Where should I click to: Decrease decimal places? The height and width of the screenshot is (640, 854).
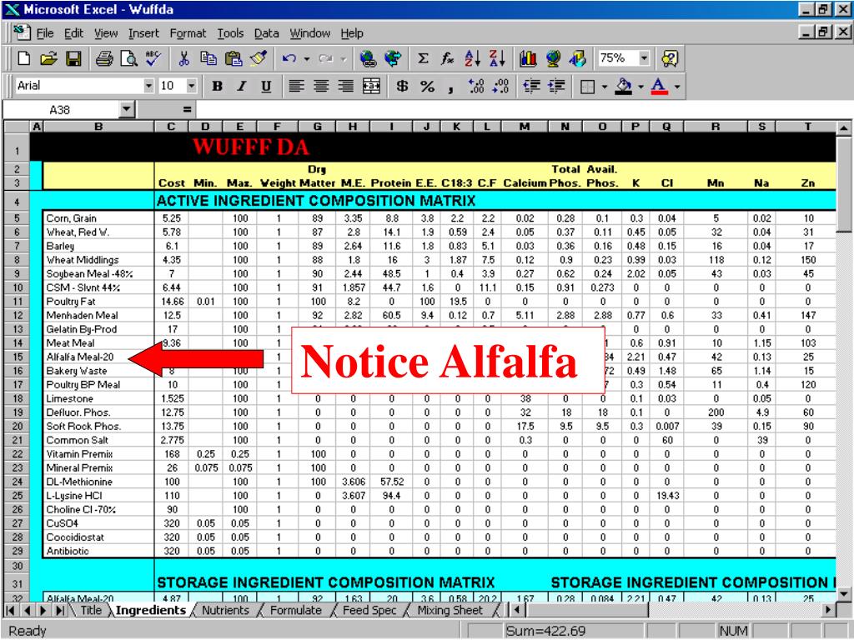500,86
